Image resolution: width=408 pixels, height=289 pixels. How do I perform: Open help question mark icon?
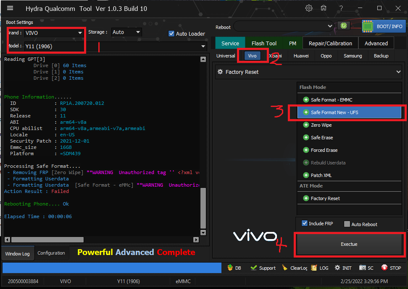coord(341,8)
